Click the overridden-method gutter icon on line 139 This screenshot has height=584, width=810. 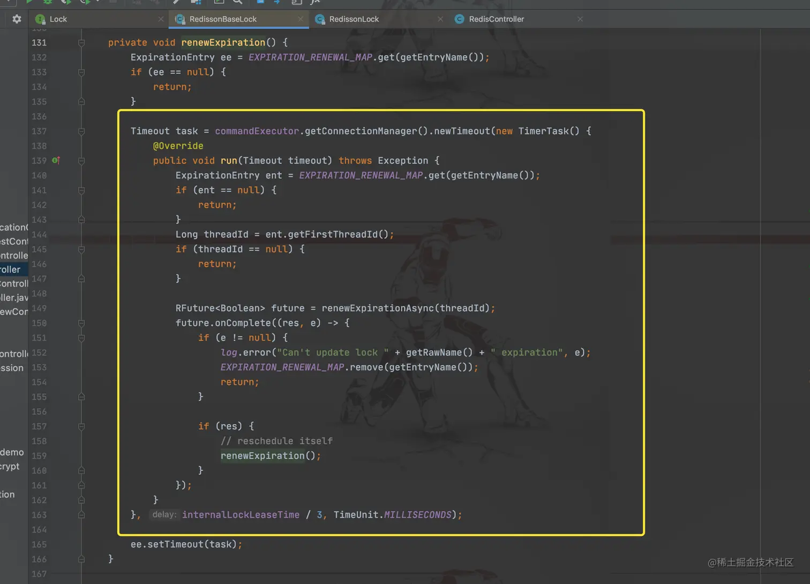click(x=56, y=160)
